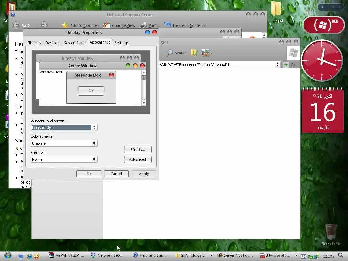Click the preview window scrollbar down arrow
Viewport: 348px width, 261px height.
pos(144,103)
